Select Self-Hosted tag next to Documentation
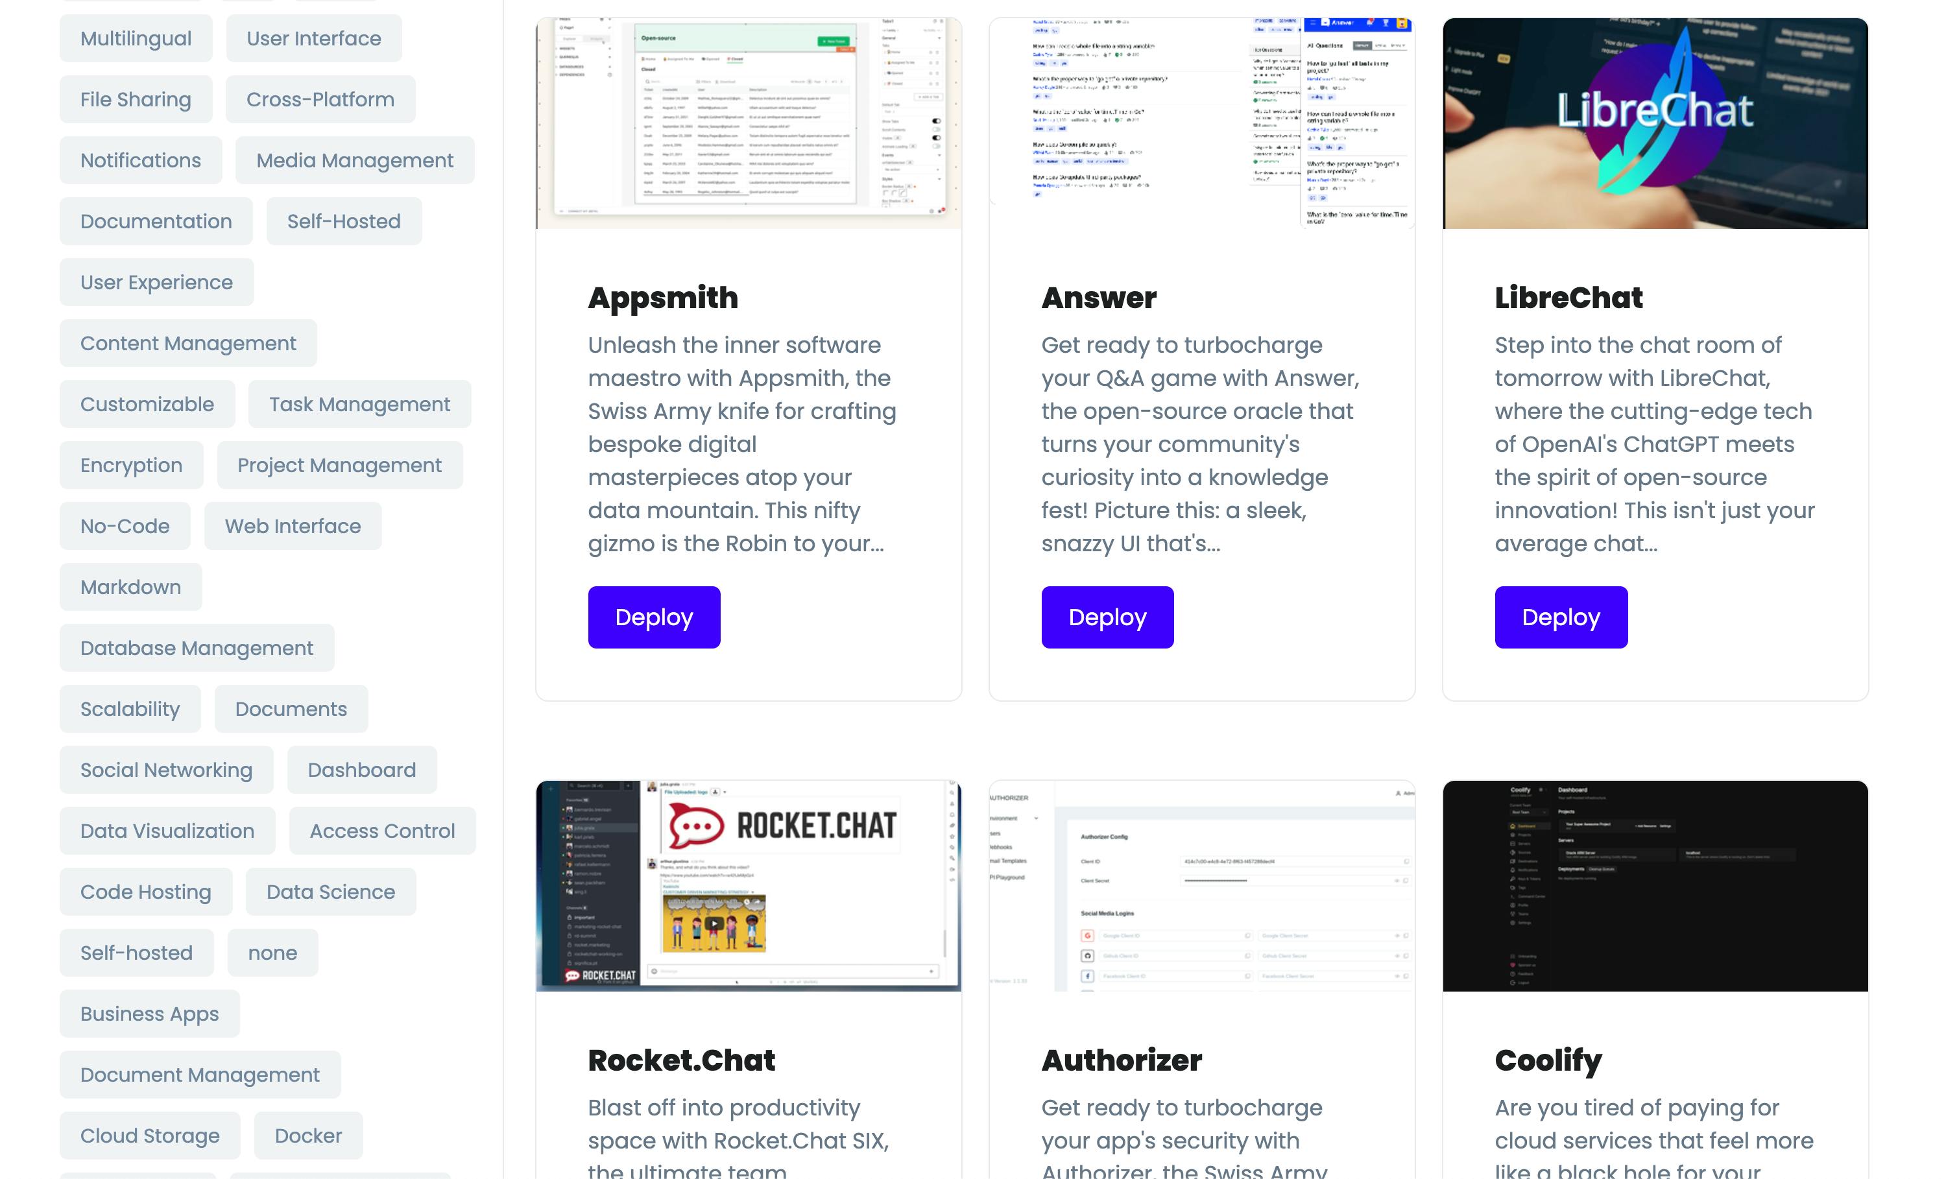 coord(344,221)
